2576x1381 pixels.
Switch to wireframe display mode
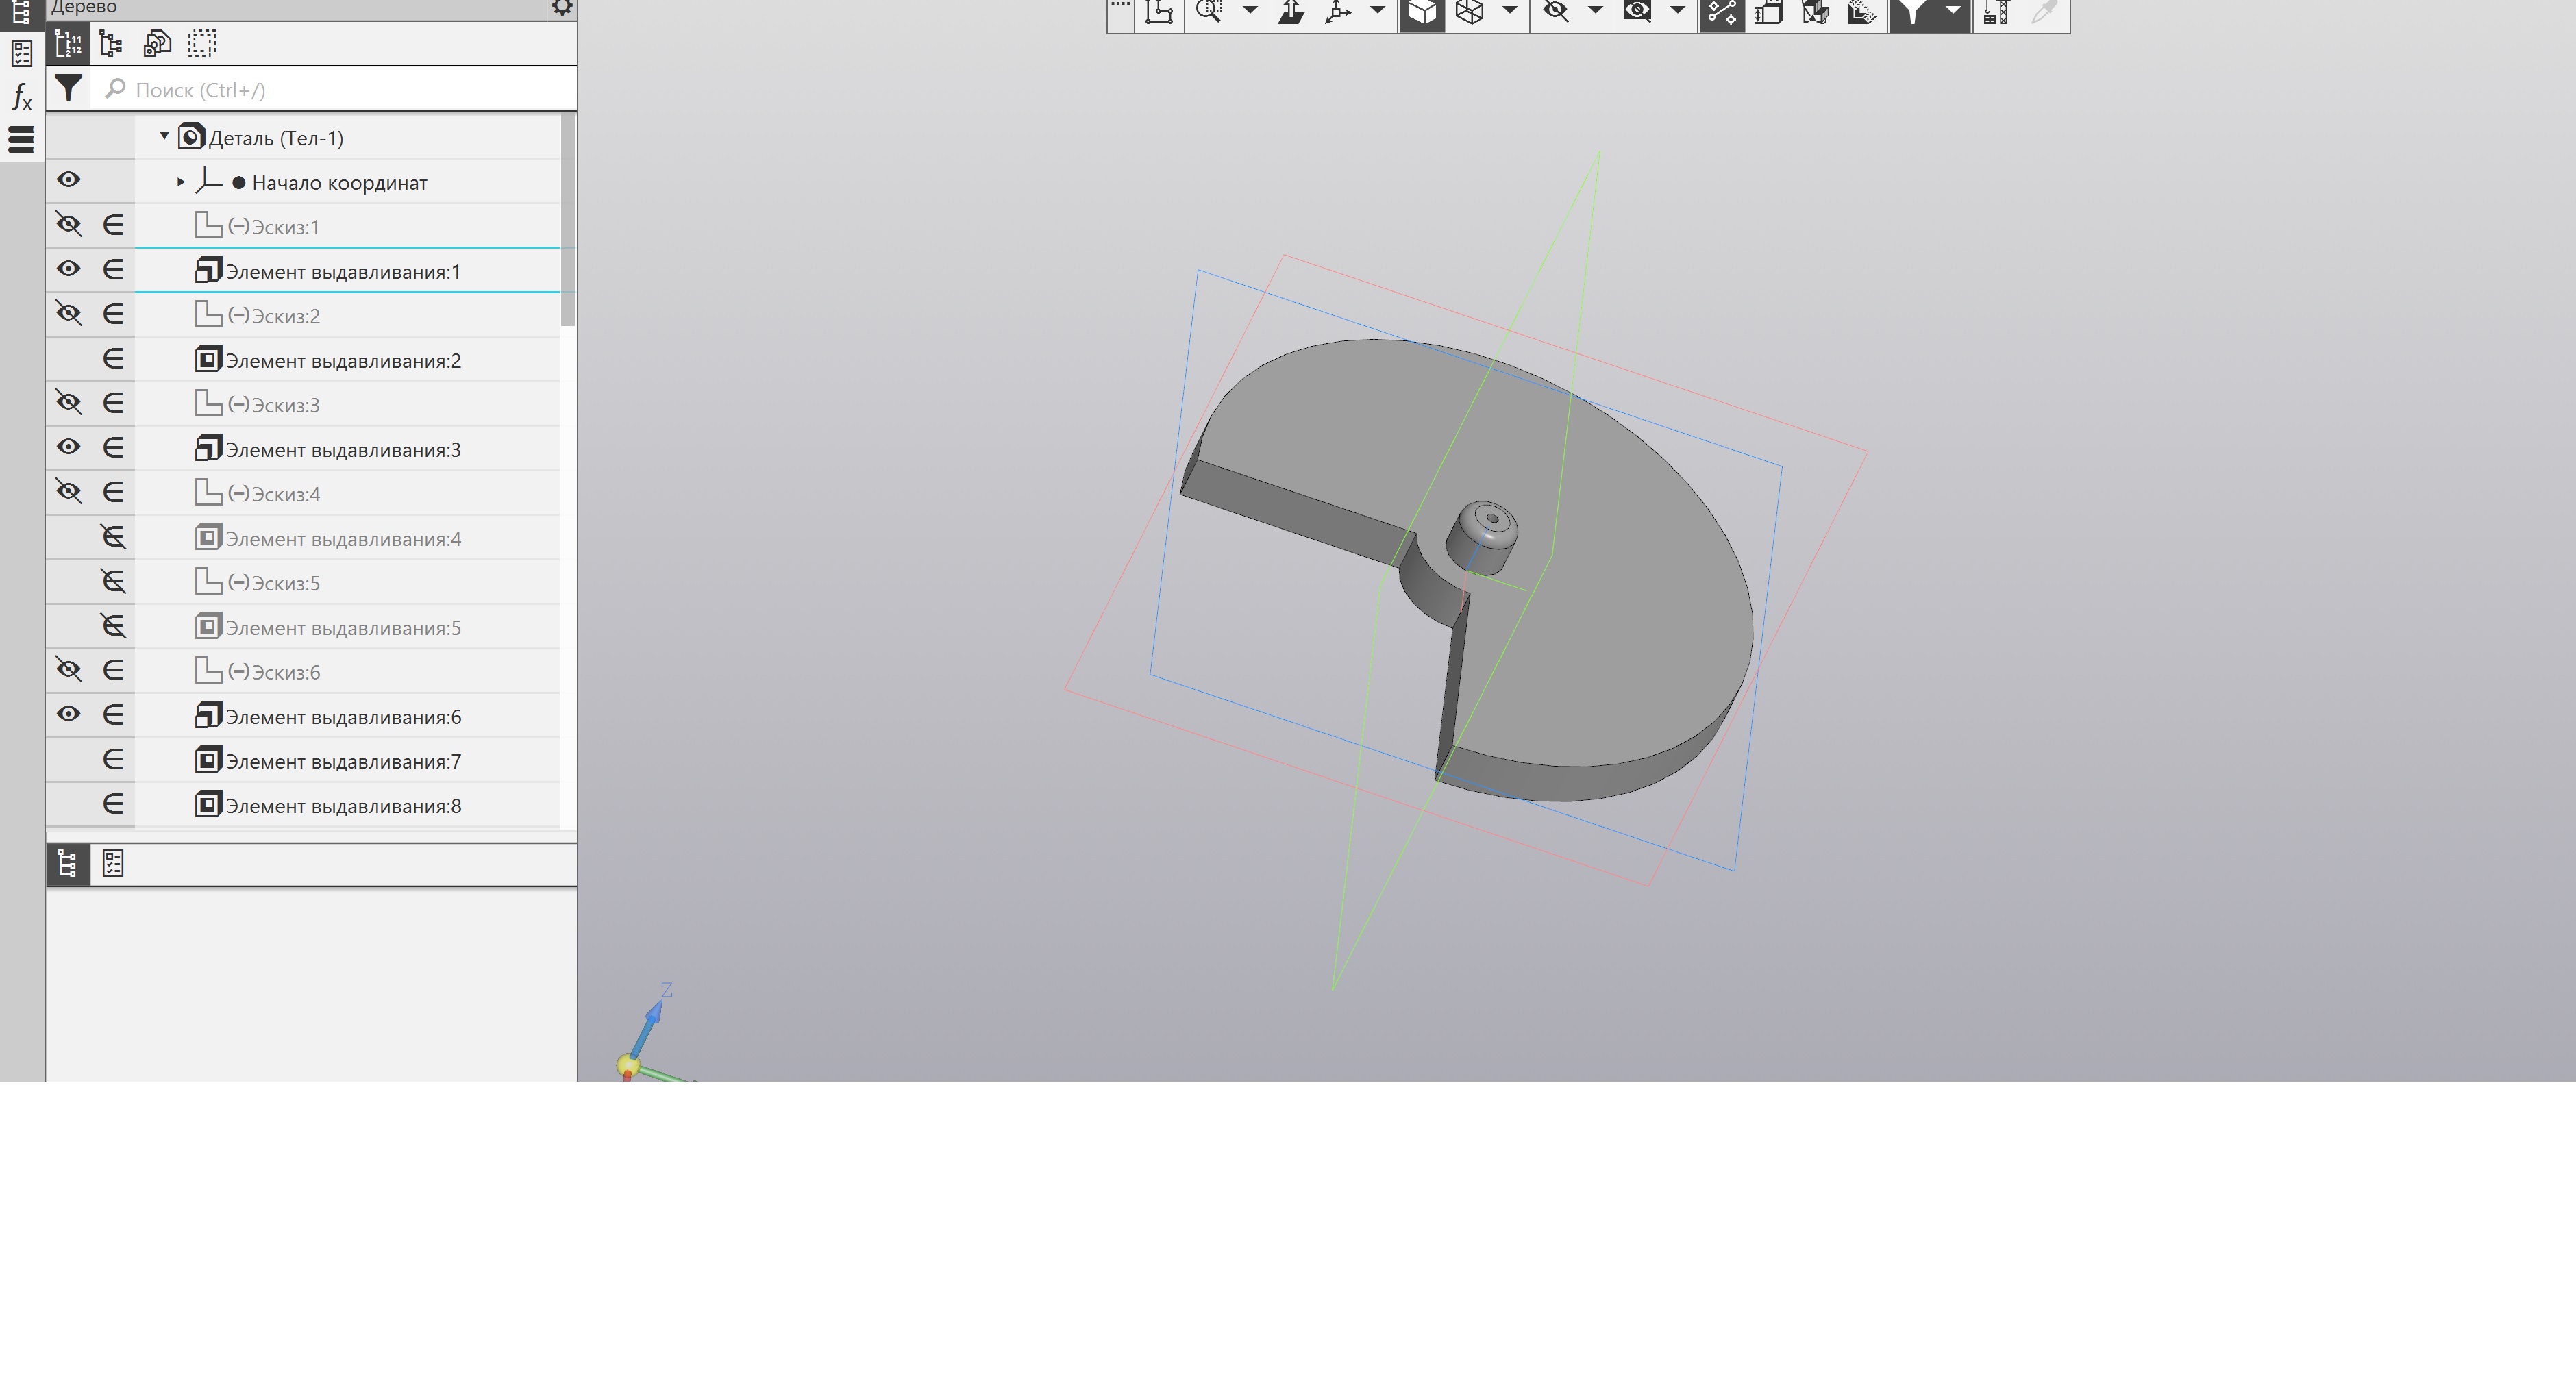[1469, 13]
